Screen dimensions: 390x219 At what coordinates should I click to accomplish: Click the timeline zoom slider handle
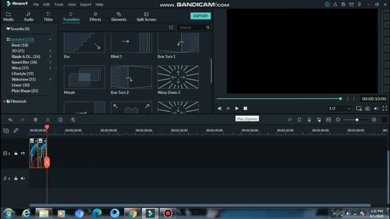tap(357, 120)
